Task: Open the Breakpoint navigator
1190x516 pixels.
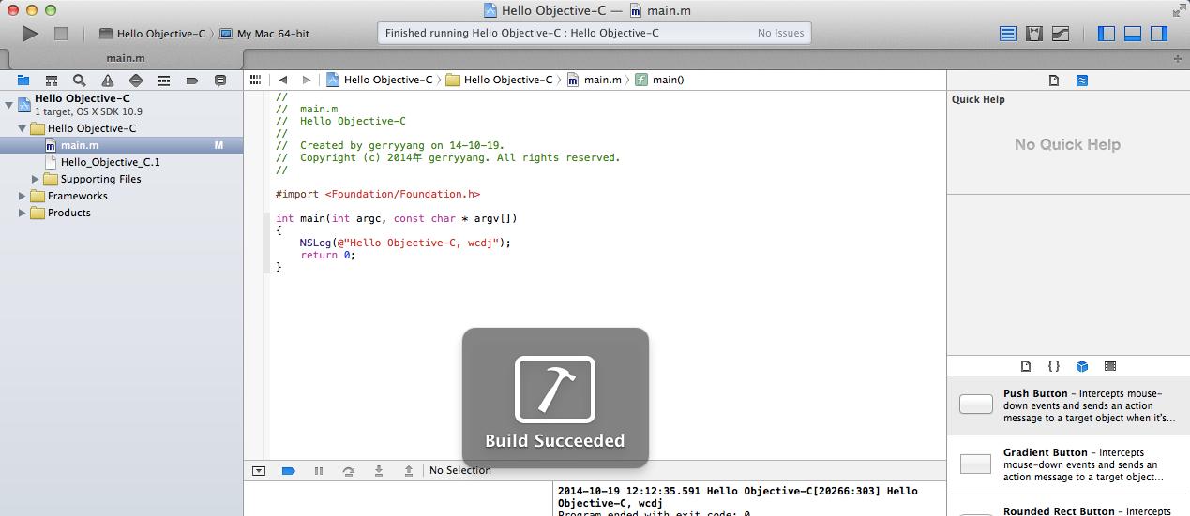Action: coord(192,81)
